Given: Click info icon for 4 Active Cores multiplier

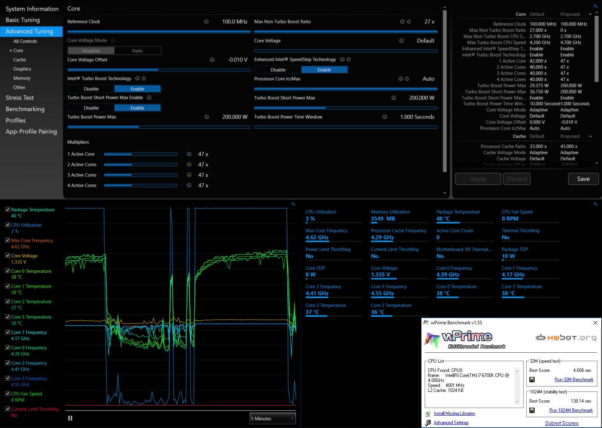Looking at the screenshot, I should (x=189, y=185).
